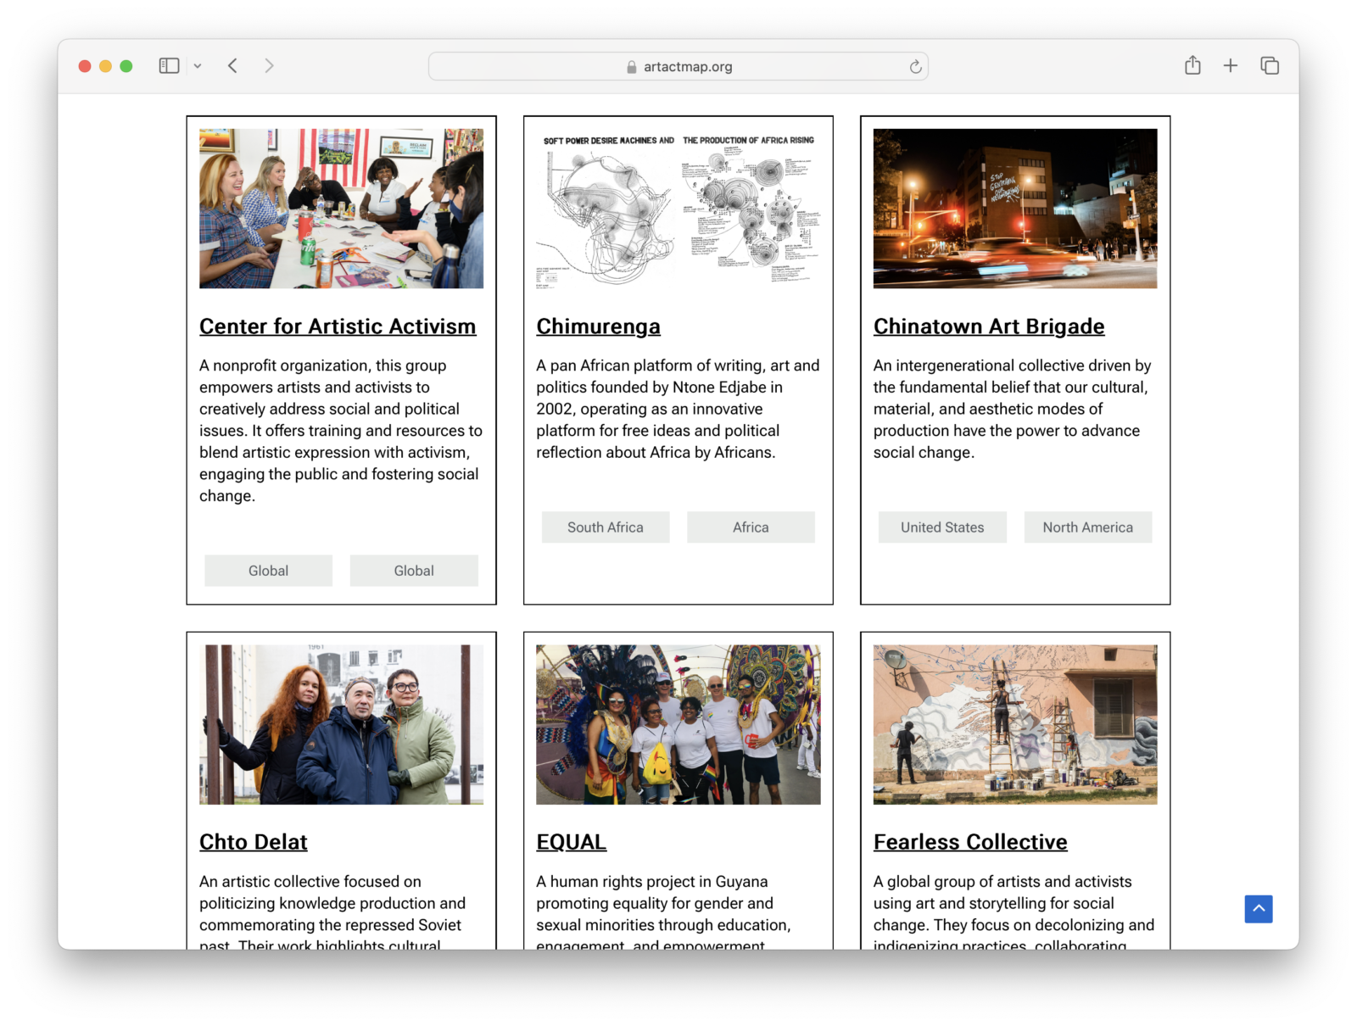Toggle the Safari sidebar panel

[x=169, y=66]
